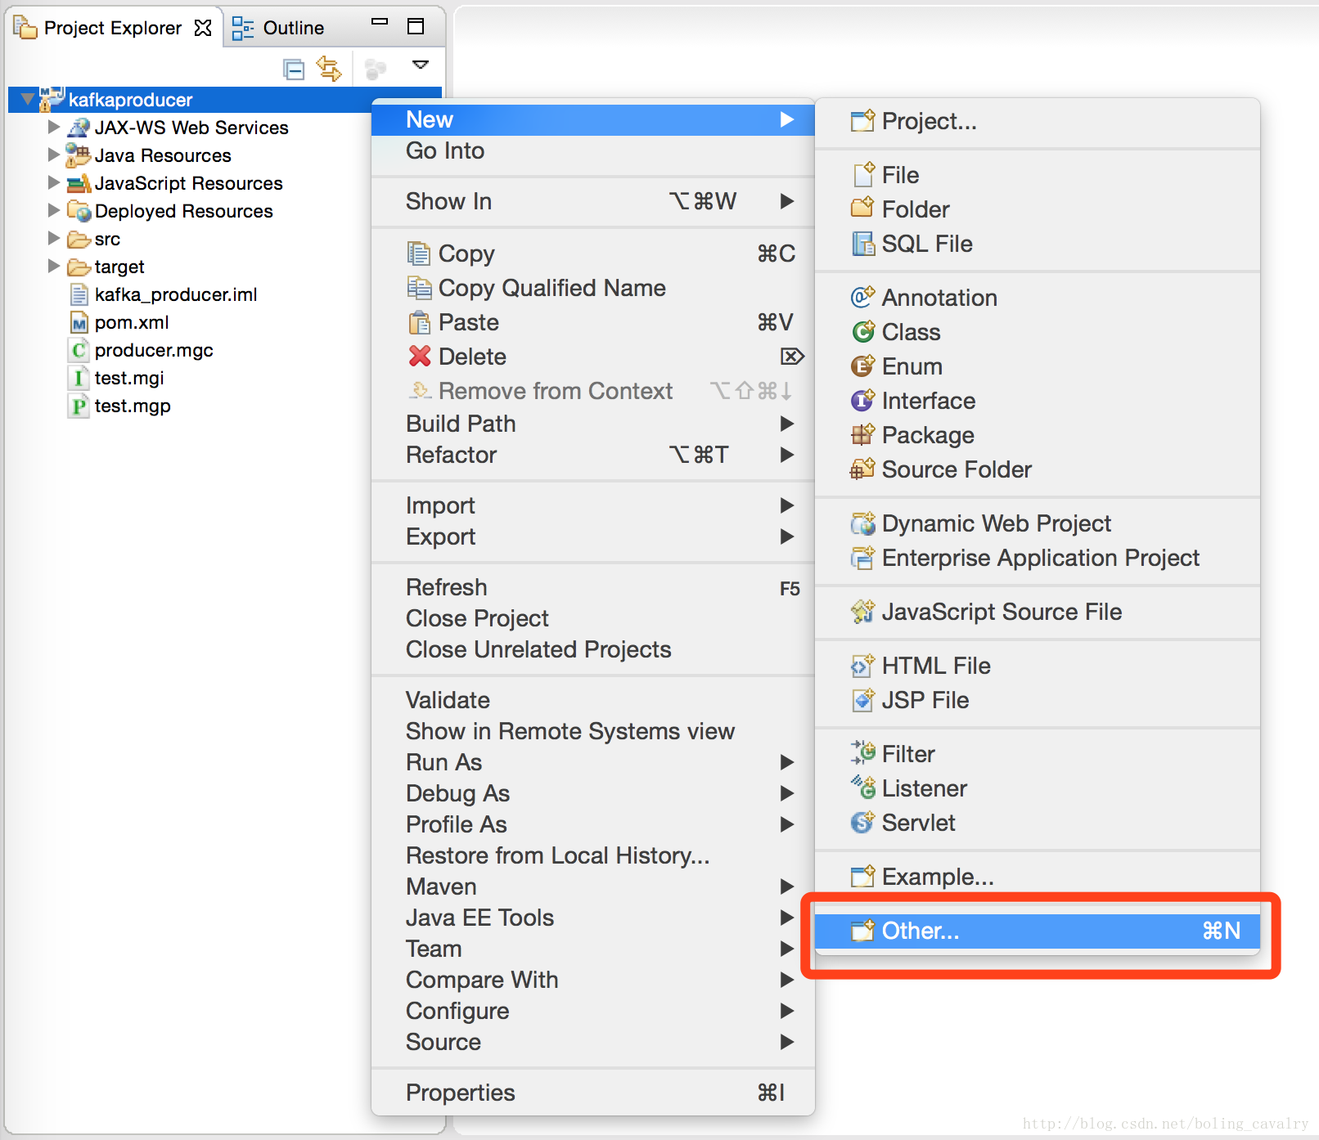Choose Other... in the New submenu
Screen dimensions: 1319x1140
pyautogui.click(x=1037, y=931)
